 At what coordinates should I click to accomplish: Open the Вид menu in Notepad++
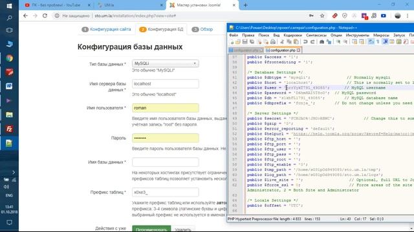point(276,35)
